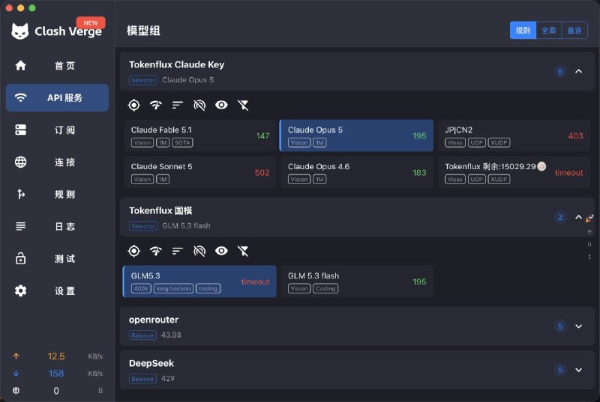Open 规则 rules page in sidebar
This screenshot has width=600, height=402.
tap(58, 194)
